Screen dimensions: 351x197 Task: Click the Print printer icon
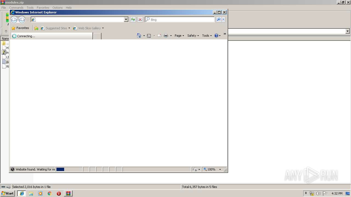[166, 36]
